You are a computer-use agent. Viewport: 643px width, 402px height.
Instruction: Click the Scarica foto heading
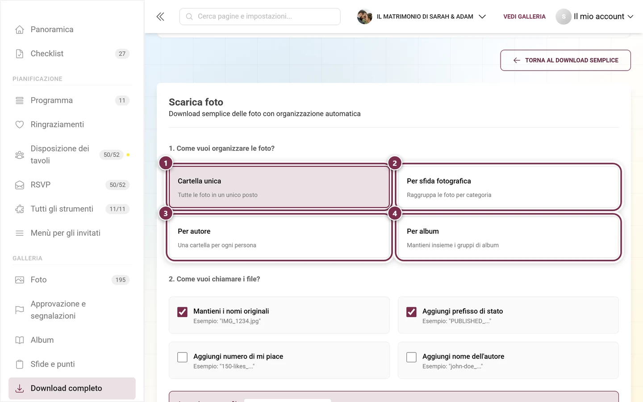coord(196,102)
